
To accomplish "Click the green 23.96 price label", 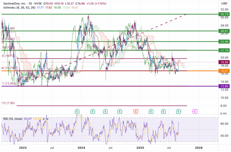I will [224, 41].
